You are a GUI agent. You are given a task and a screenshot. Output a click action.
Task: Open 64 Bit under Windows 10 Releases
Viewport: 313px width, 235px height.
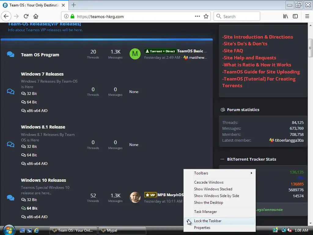point(29,208)
